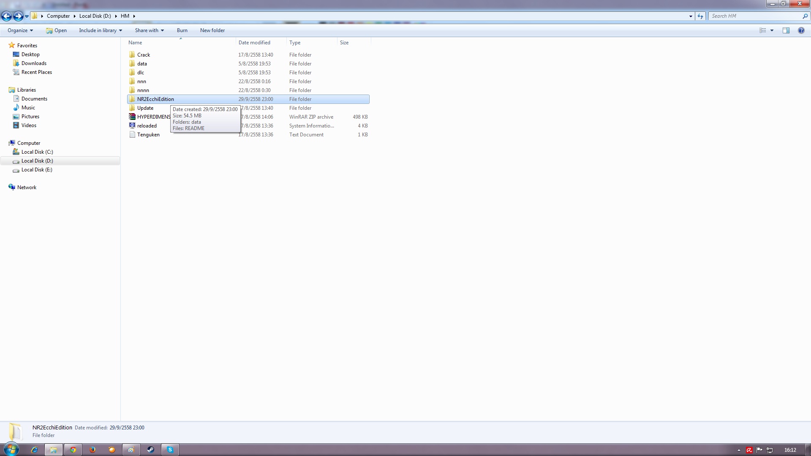Select Local Disk (C:) in navigation pane
Viewport: 811px width, 456px height.
click(x=37, y=152)
